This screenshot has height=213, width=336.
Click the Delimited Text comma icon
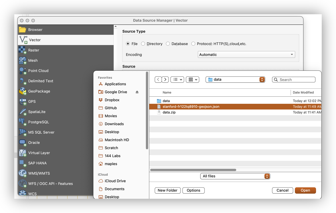[23, 81]
